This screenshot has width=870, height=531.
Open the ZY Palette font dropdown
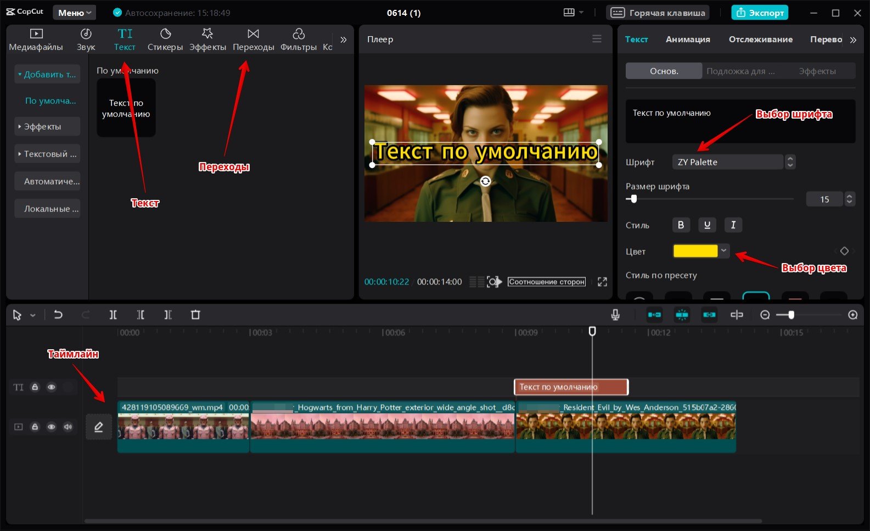click(x=728, y=162)
